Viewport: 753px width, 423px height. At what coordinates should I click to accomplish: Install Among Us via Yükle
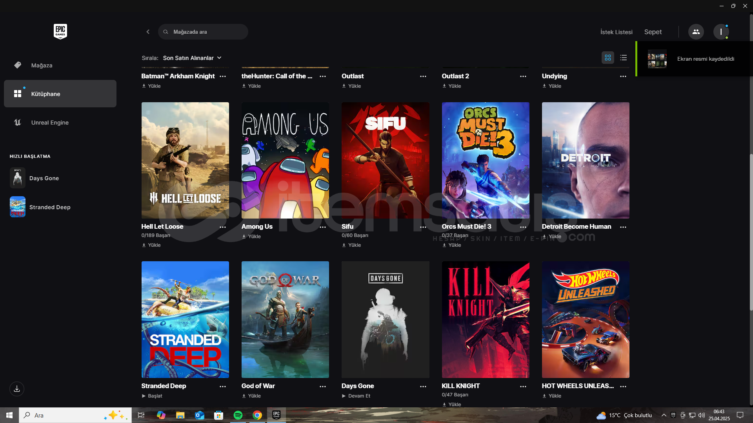(251, 237)
